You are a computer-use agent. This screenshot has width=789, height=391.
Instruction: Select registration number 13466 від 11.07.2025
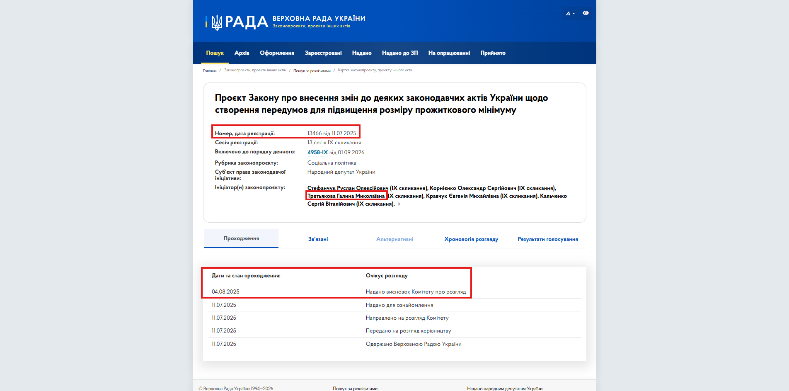coord(332,133)
